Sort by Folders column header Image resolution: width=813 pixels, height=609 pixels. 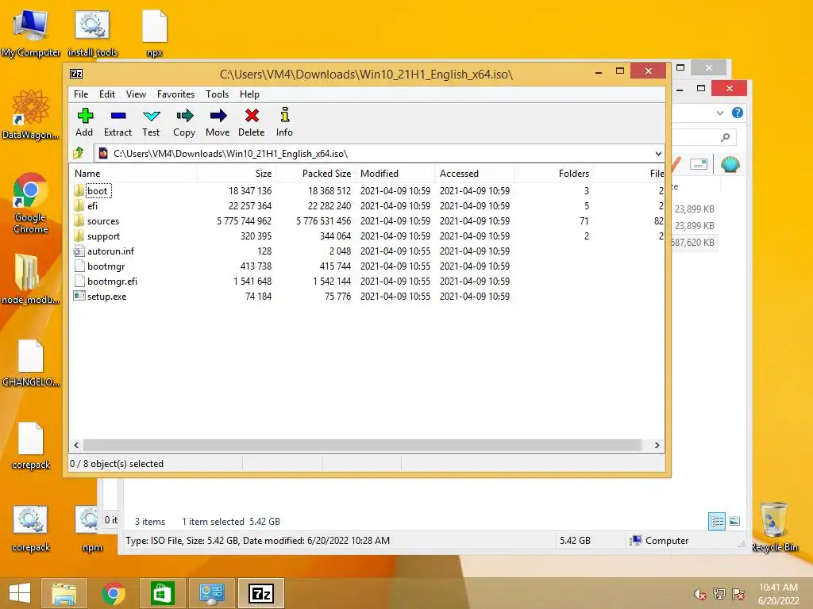click(553, 174)
